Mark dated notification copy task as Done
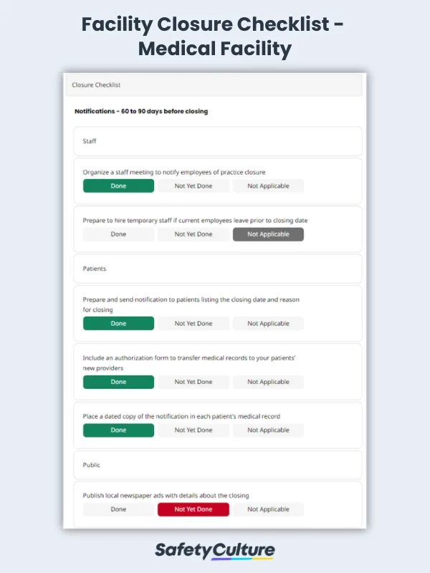This screenshot has width=430, height=573. point(118,430)
